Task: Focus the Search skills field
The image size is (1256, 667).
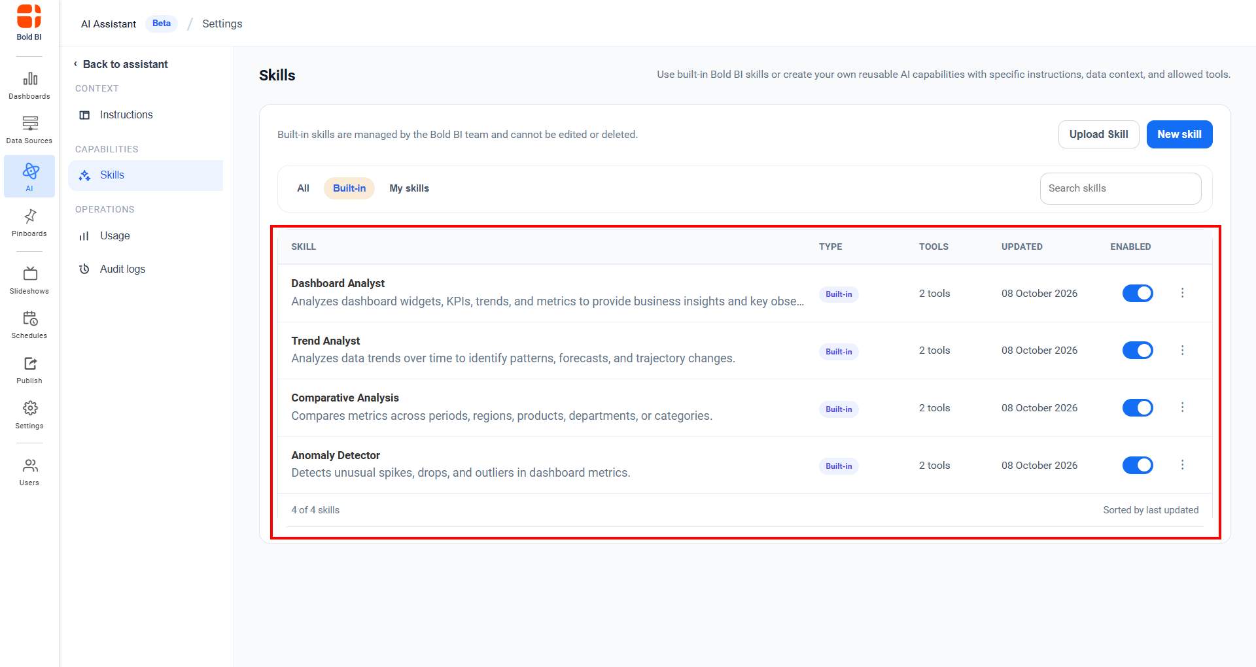Action: click(1121, 188)
